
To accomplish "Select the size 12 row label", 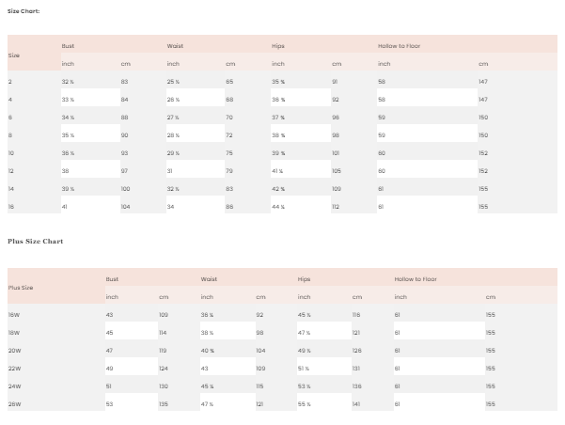I will (x=11, y=170).
